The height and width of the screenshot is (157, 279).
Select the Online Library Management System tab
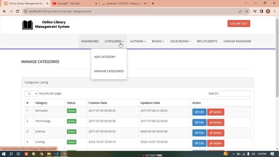26,3
